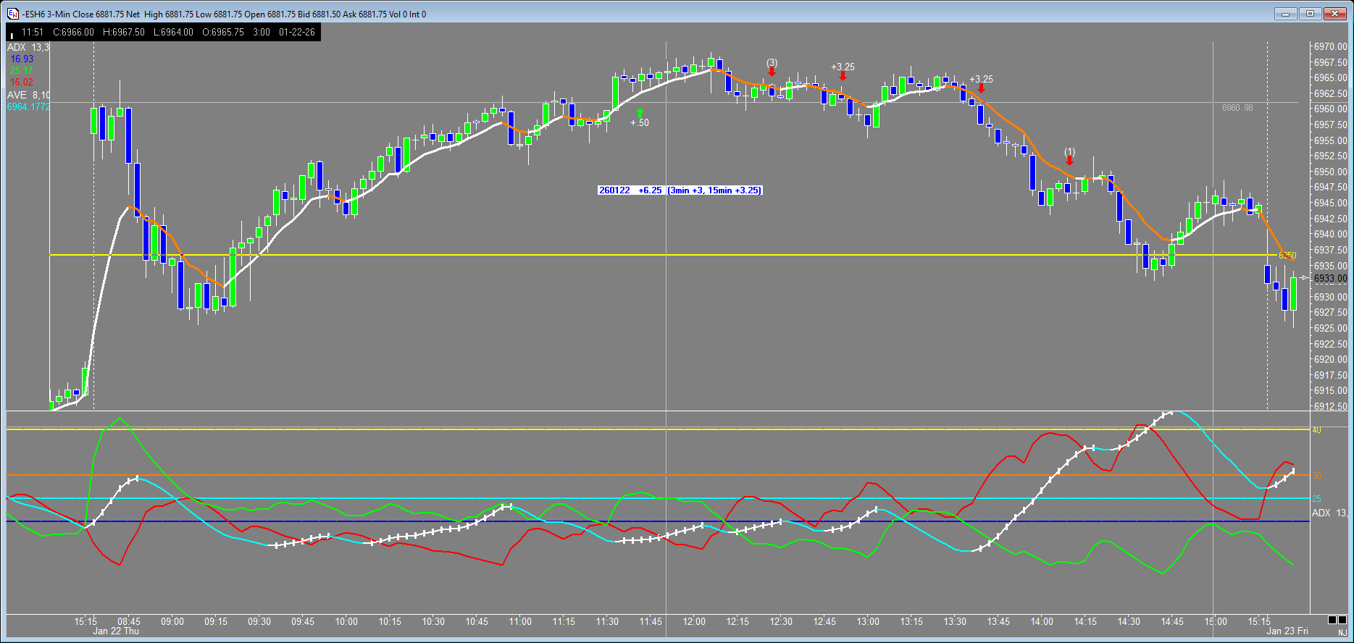Image resolution: width=1354 pixels, height=643 pixels.
Task: Click the AVE 8,10 moving average label
Action: [x=28, y=95]
